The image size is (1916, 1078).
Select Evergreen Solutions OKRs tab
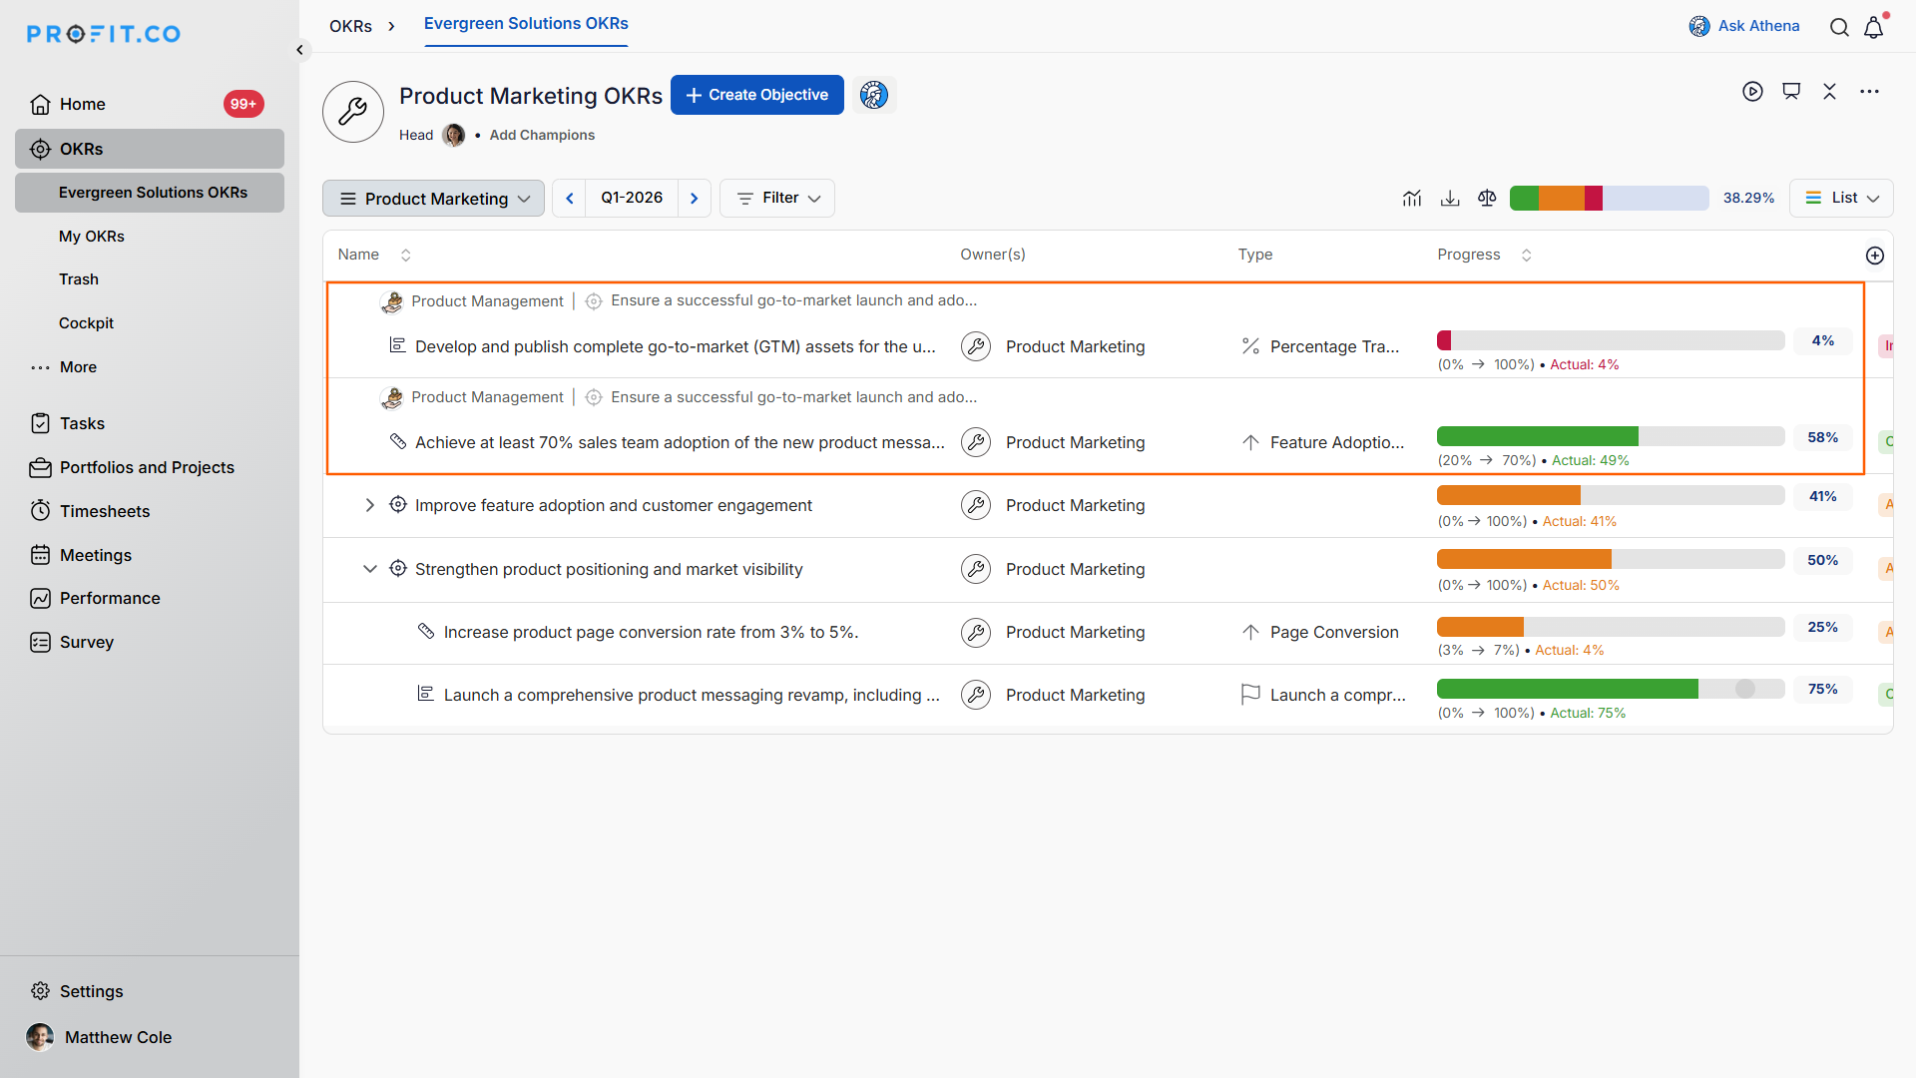526,24
